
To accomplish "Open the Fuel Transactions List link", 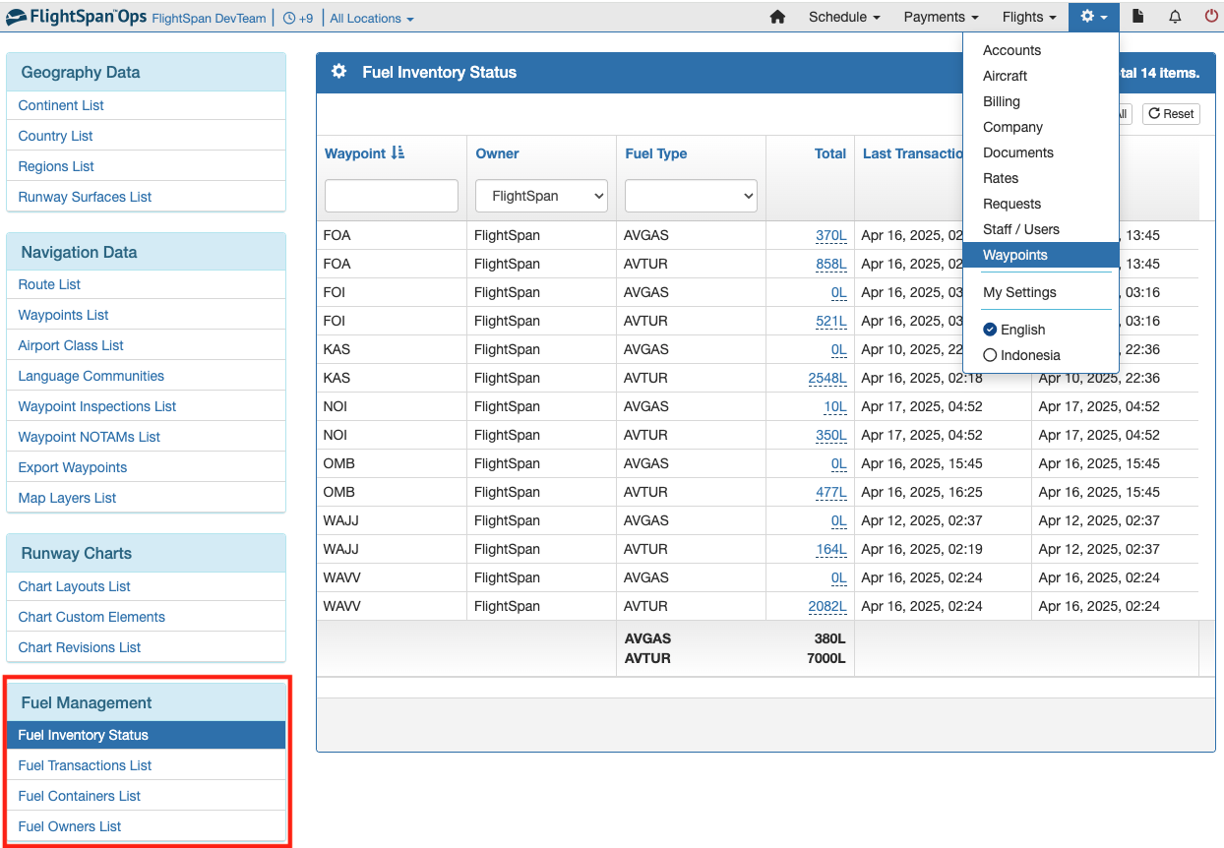I will pos(85,764).
